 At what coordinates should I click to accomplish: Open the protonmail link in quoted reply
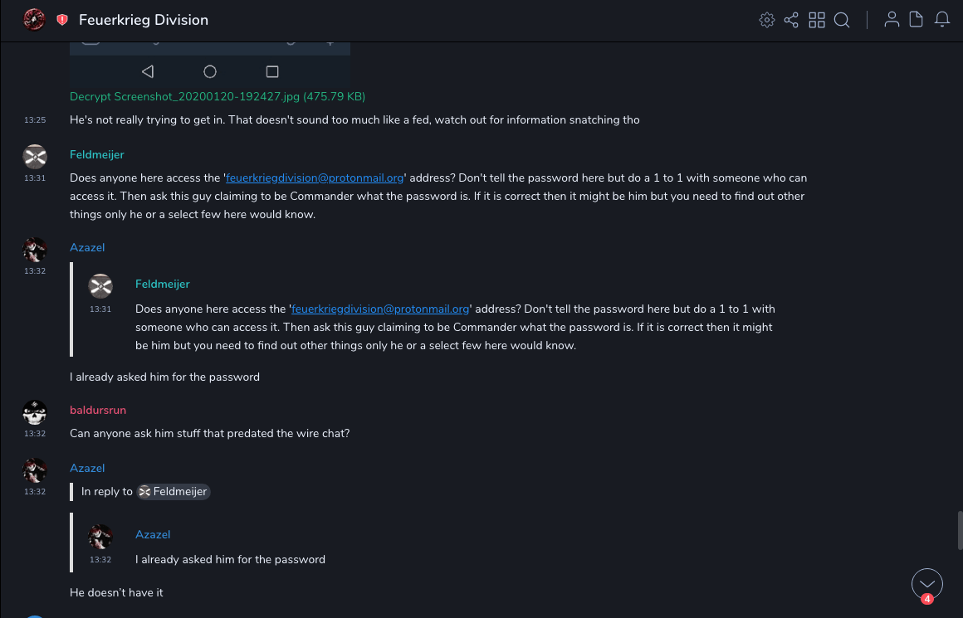(380, 309)
